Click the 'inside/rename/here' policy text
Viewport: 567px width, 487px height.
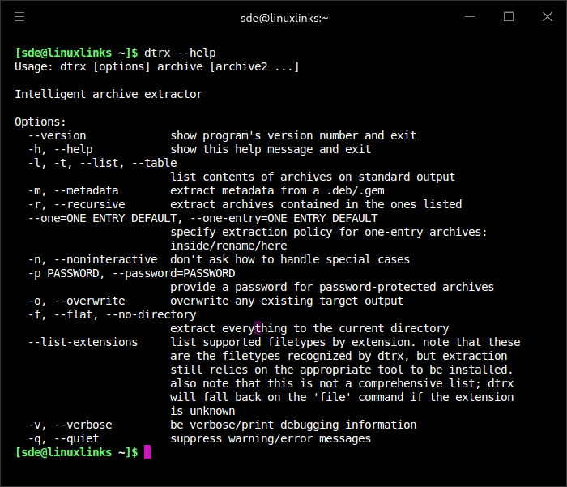click(x=228, y=246)
